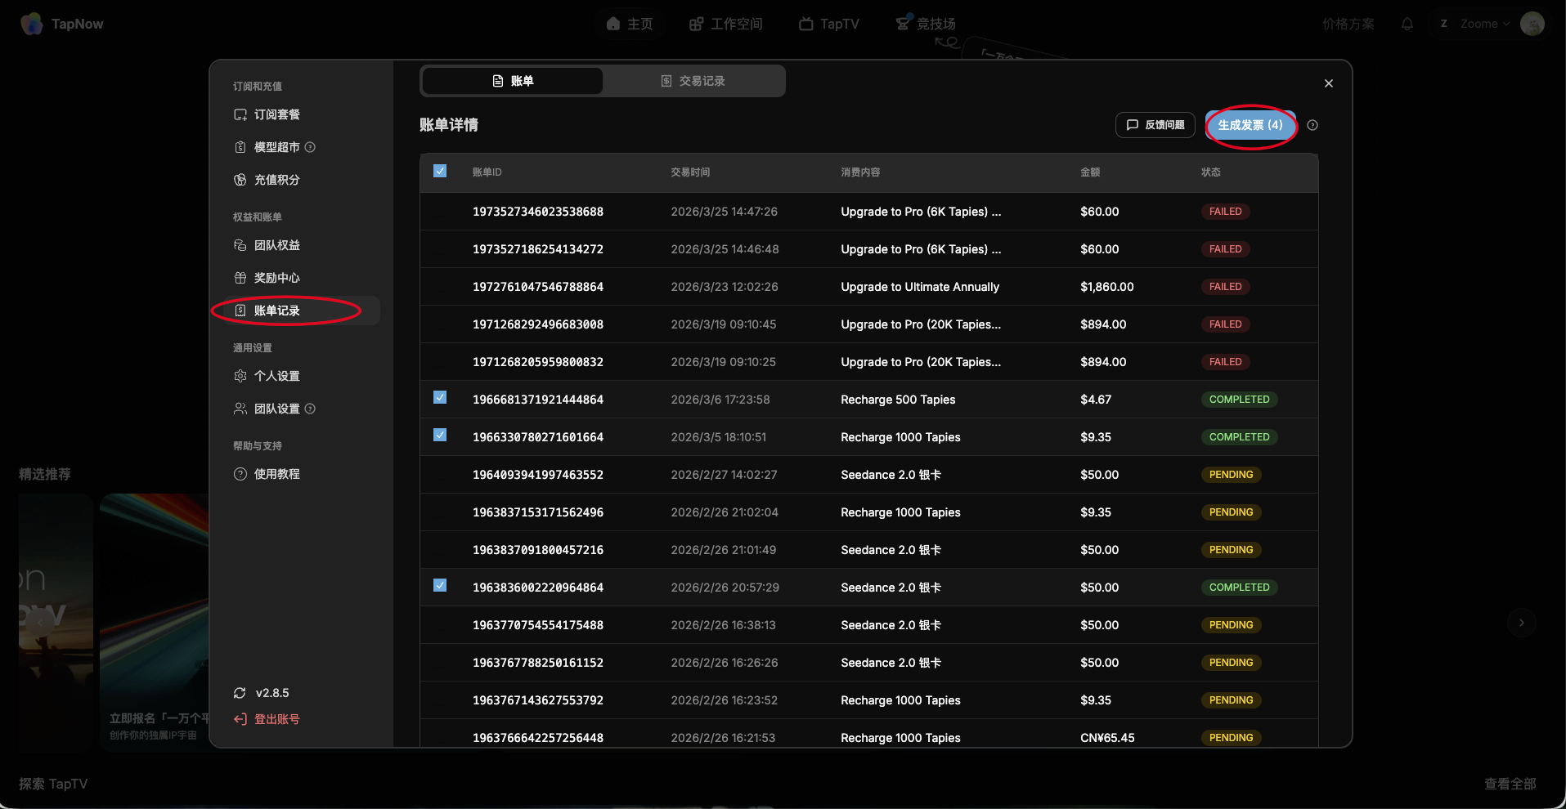Click the TapNow logo icon
1566x809 pixels.
(32, 24)
